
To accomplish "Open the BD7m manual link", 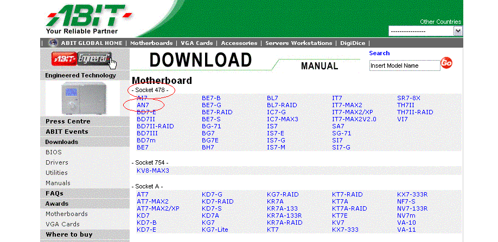I will 146,140.
